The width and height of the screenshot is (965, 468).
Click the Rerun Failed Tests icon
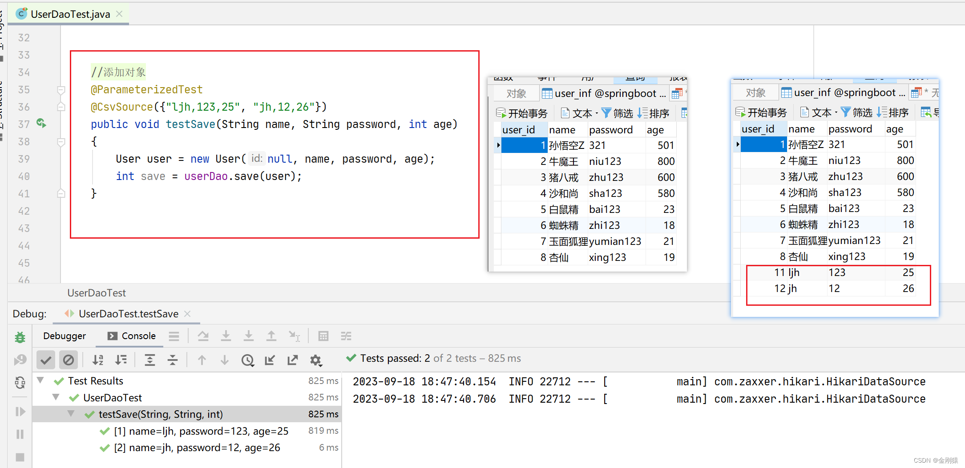point(20,360)
